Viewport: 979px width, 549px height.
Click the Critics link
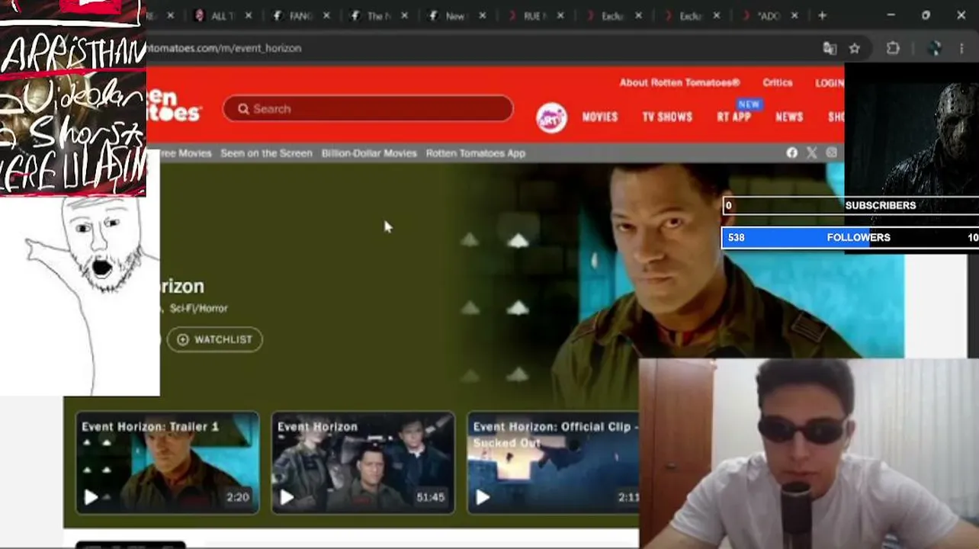point(778,83)
